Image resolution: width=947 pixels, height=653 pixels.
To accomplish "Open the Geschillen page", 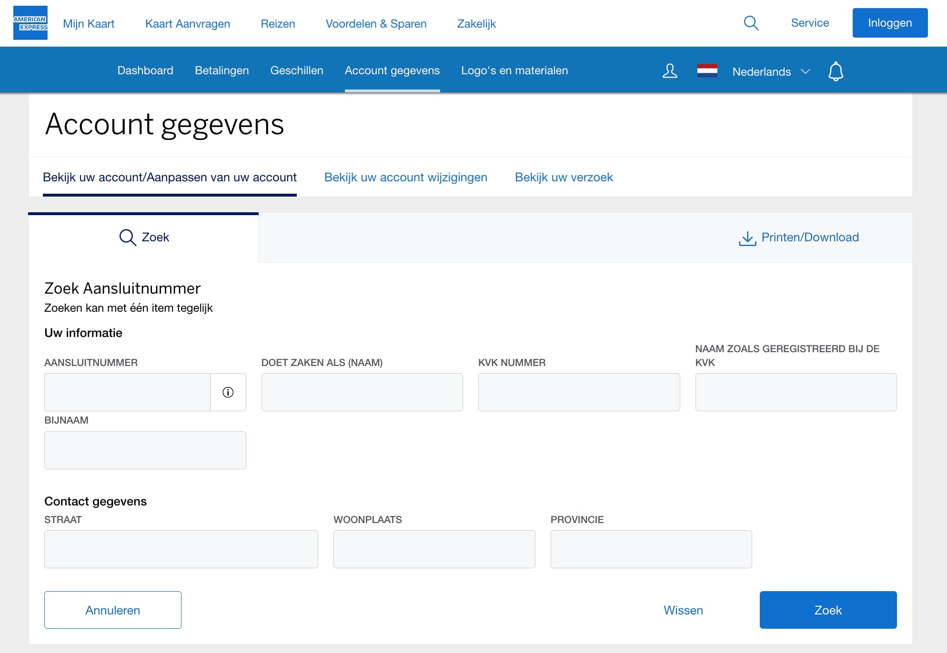I will (x=296, y=70).
